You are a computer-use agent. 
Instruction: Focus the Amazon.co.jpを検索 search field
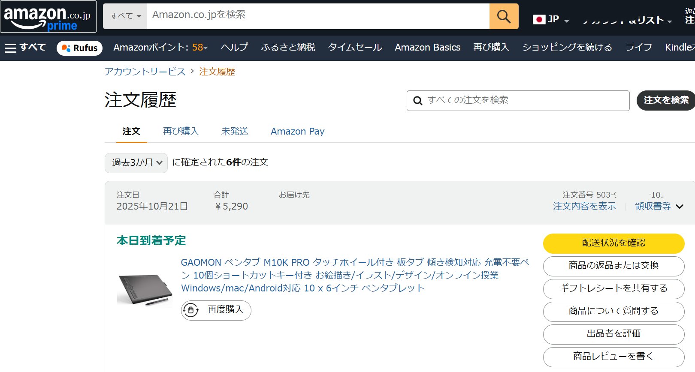click(x=318, y=16)
